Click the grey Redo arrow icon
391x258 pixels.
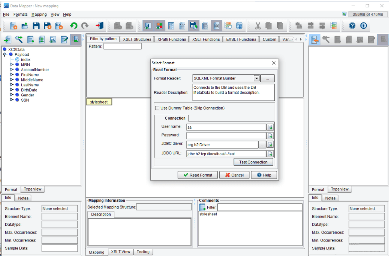pyautogui.click(x=85, y=26)
